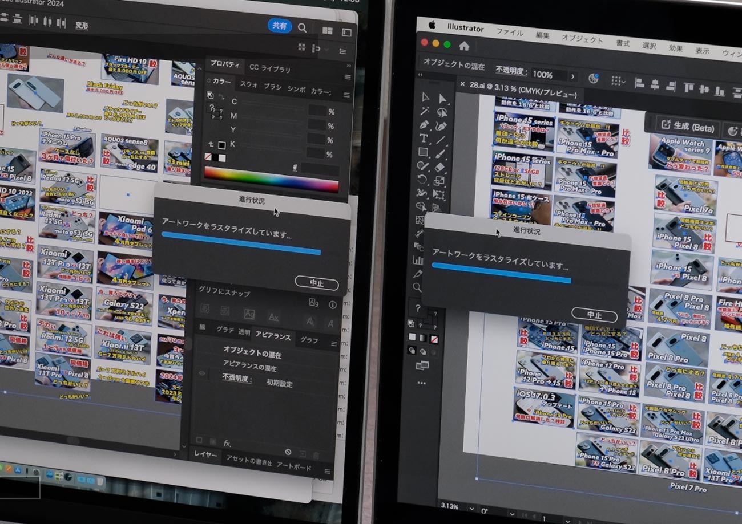Viewport: 742px width, 524px height.
Task: Open Edit Toolbar three dots in right toolbar
Action: (421, 383)
